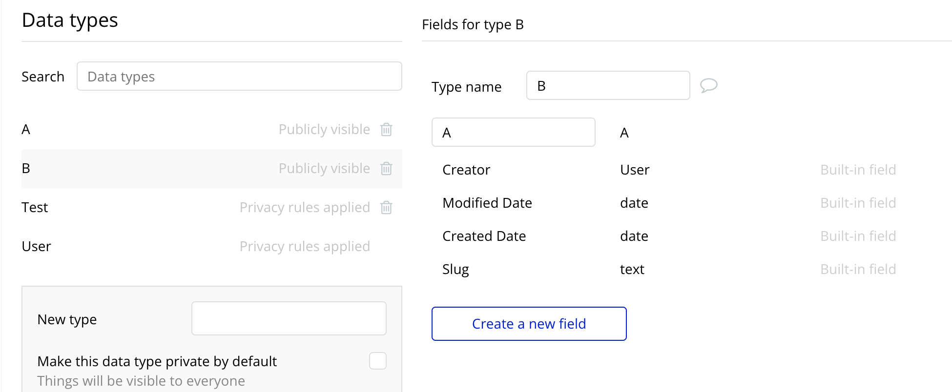Click trash icon for data type B
This screenshot has width=952, height=392.
point(386,169)
